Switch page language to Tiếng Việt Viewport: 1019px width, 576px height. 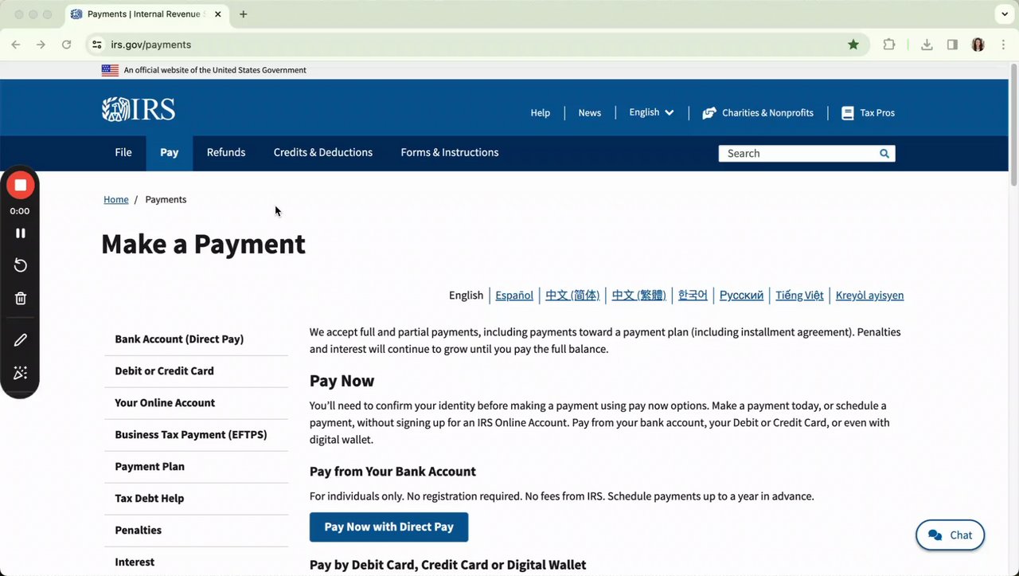click(799, 295)
